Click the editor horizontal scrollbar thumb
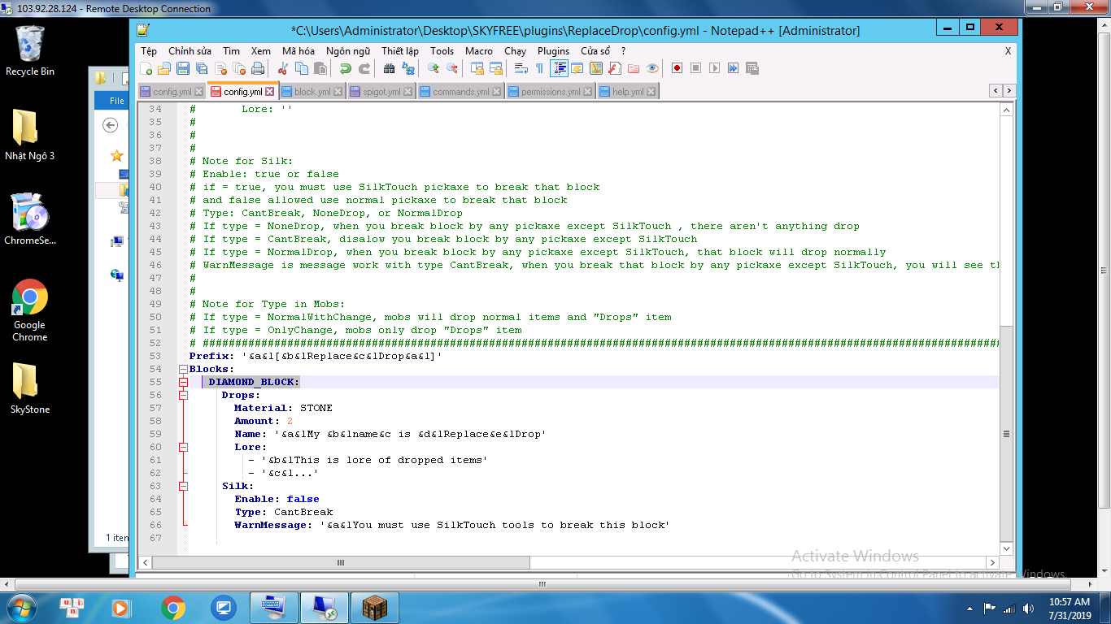This screenshot has width=1111, height=624. pyautogui.click(x=342, y=562)
